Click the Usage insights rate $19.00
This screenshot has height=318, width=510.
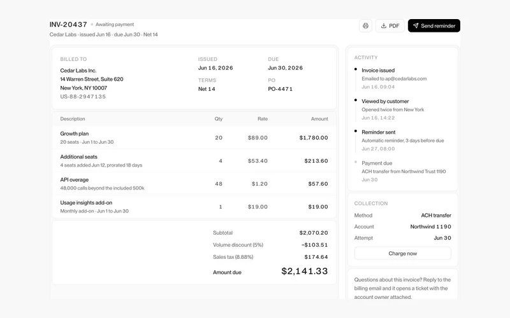[258, 207]
